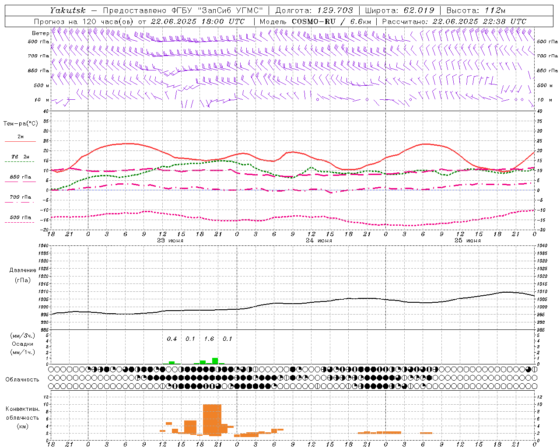560x448 pixels.
Task: Click the Осадки precipitation label
Action: pos(22,344)
